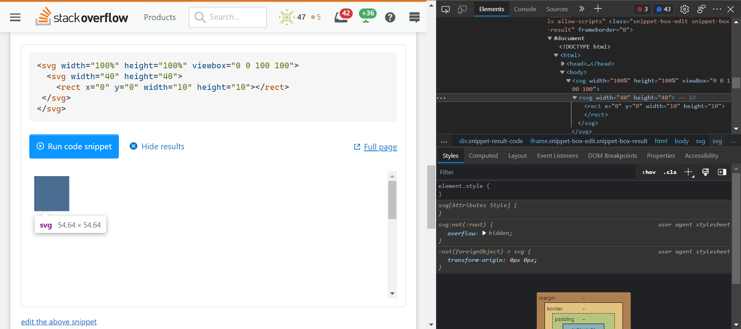
Task: Open Properties tab
Action: [x=661, y=156]
